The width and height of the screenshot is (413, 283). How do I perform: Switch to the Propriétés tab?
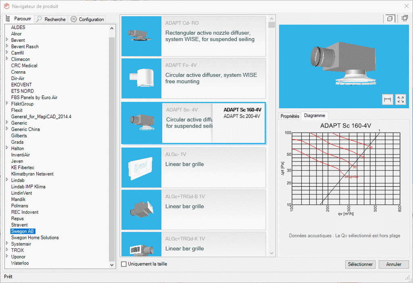click(x=290, y=116)
